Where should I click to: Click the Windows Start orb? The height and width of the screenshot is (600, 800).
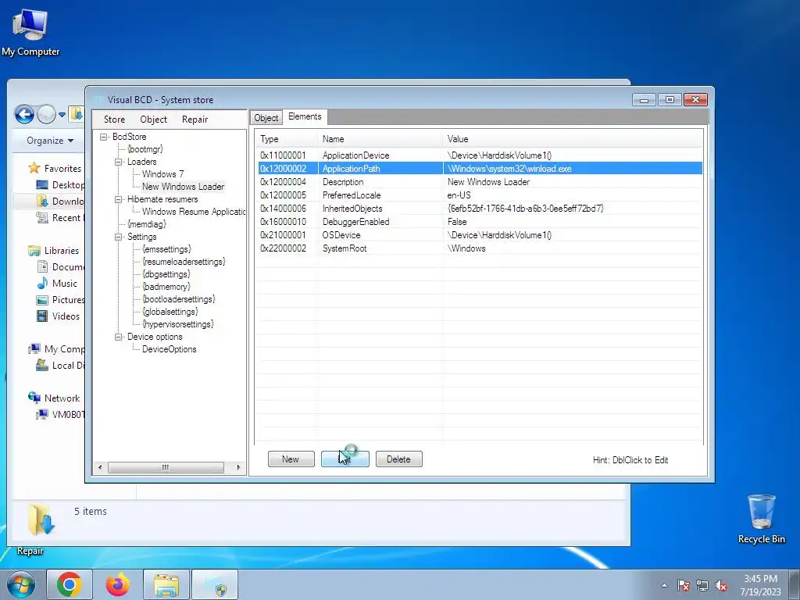coord(20,584)
